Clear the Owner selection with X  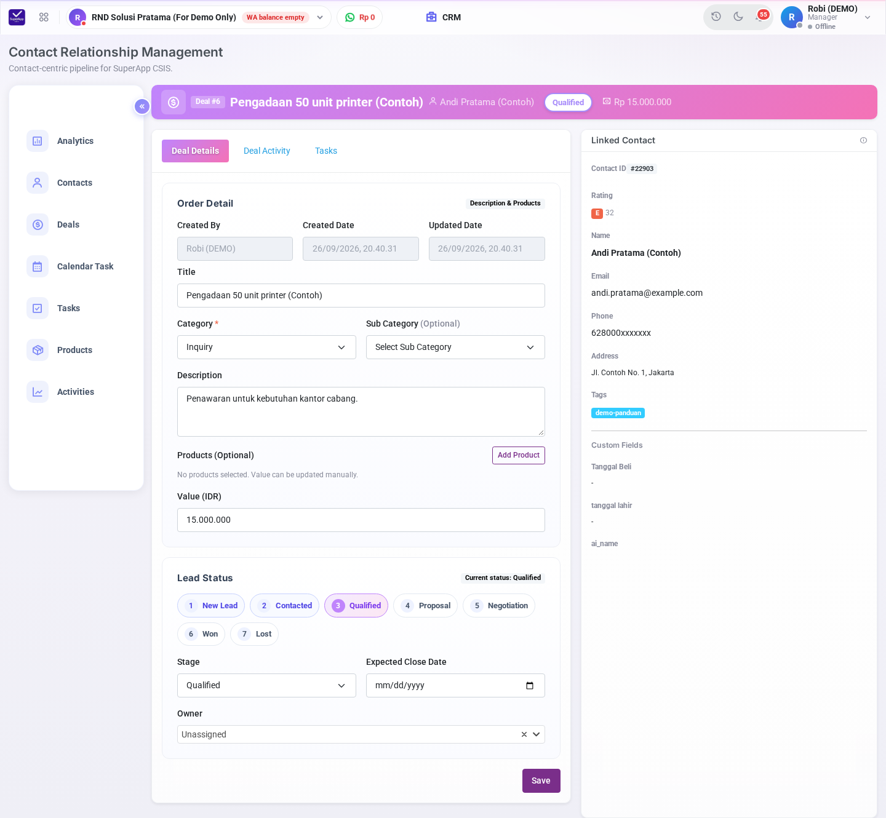click(524, 734)
